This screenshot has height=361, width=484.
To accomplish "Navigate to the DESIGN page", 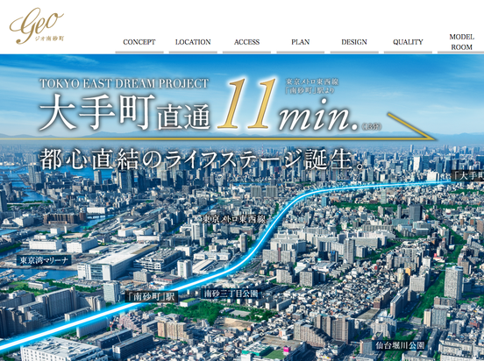I will coord(354,42).
